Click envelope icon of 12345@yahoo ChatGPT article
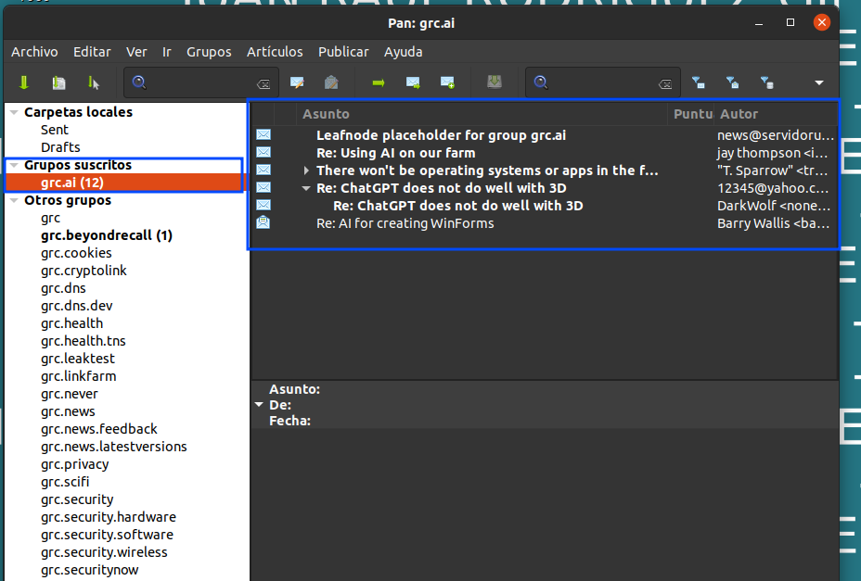Screen dimensions: 861x581 (x=263, y=187)
